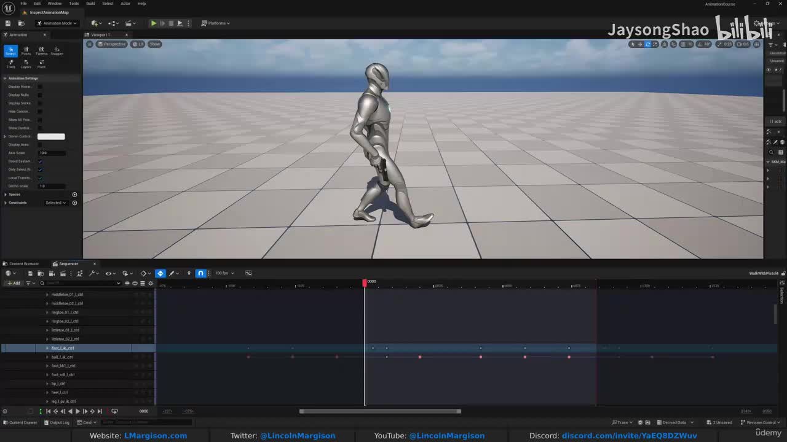Image resolution: width=787 pixels, height=442 pixels.
Task: Open the Animation Mode dropdown
Action: pyautogui.click(x=57, y=23)
